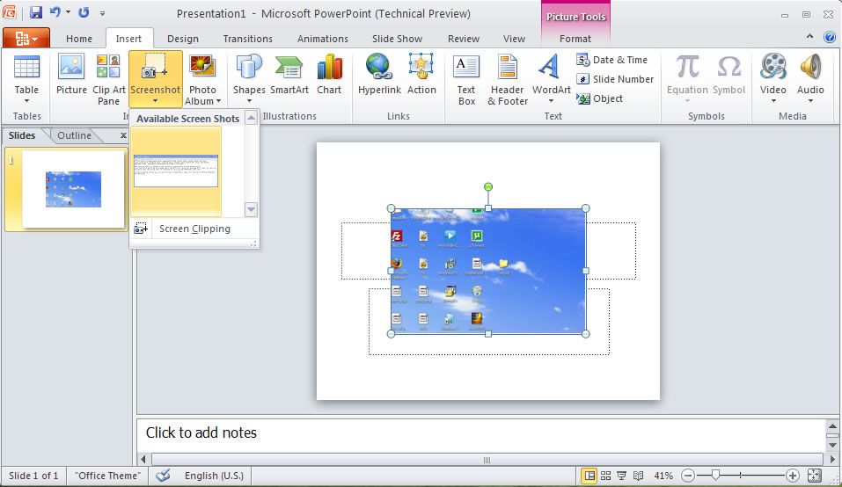Click the SmartArt icon
Screen dimensions: 842x487
pos(289,75)
